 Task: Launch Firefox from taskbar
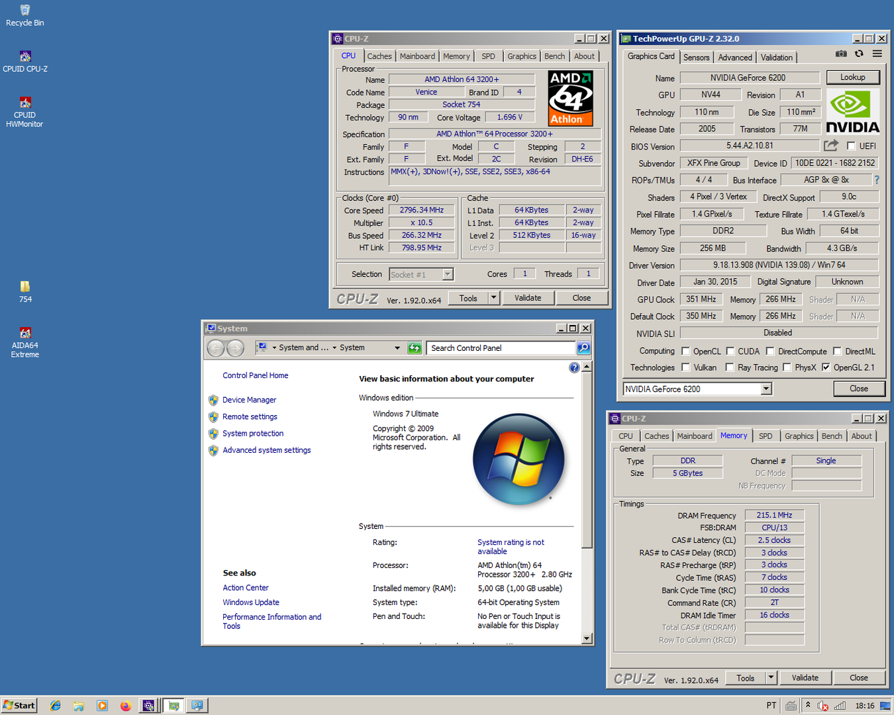click(x=125, y=706)
